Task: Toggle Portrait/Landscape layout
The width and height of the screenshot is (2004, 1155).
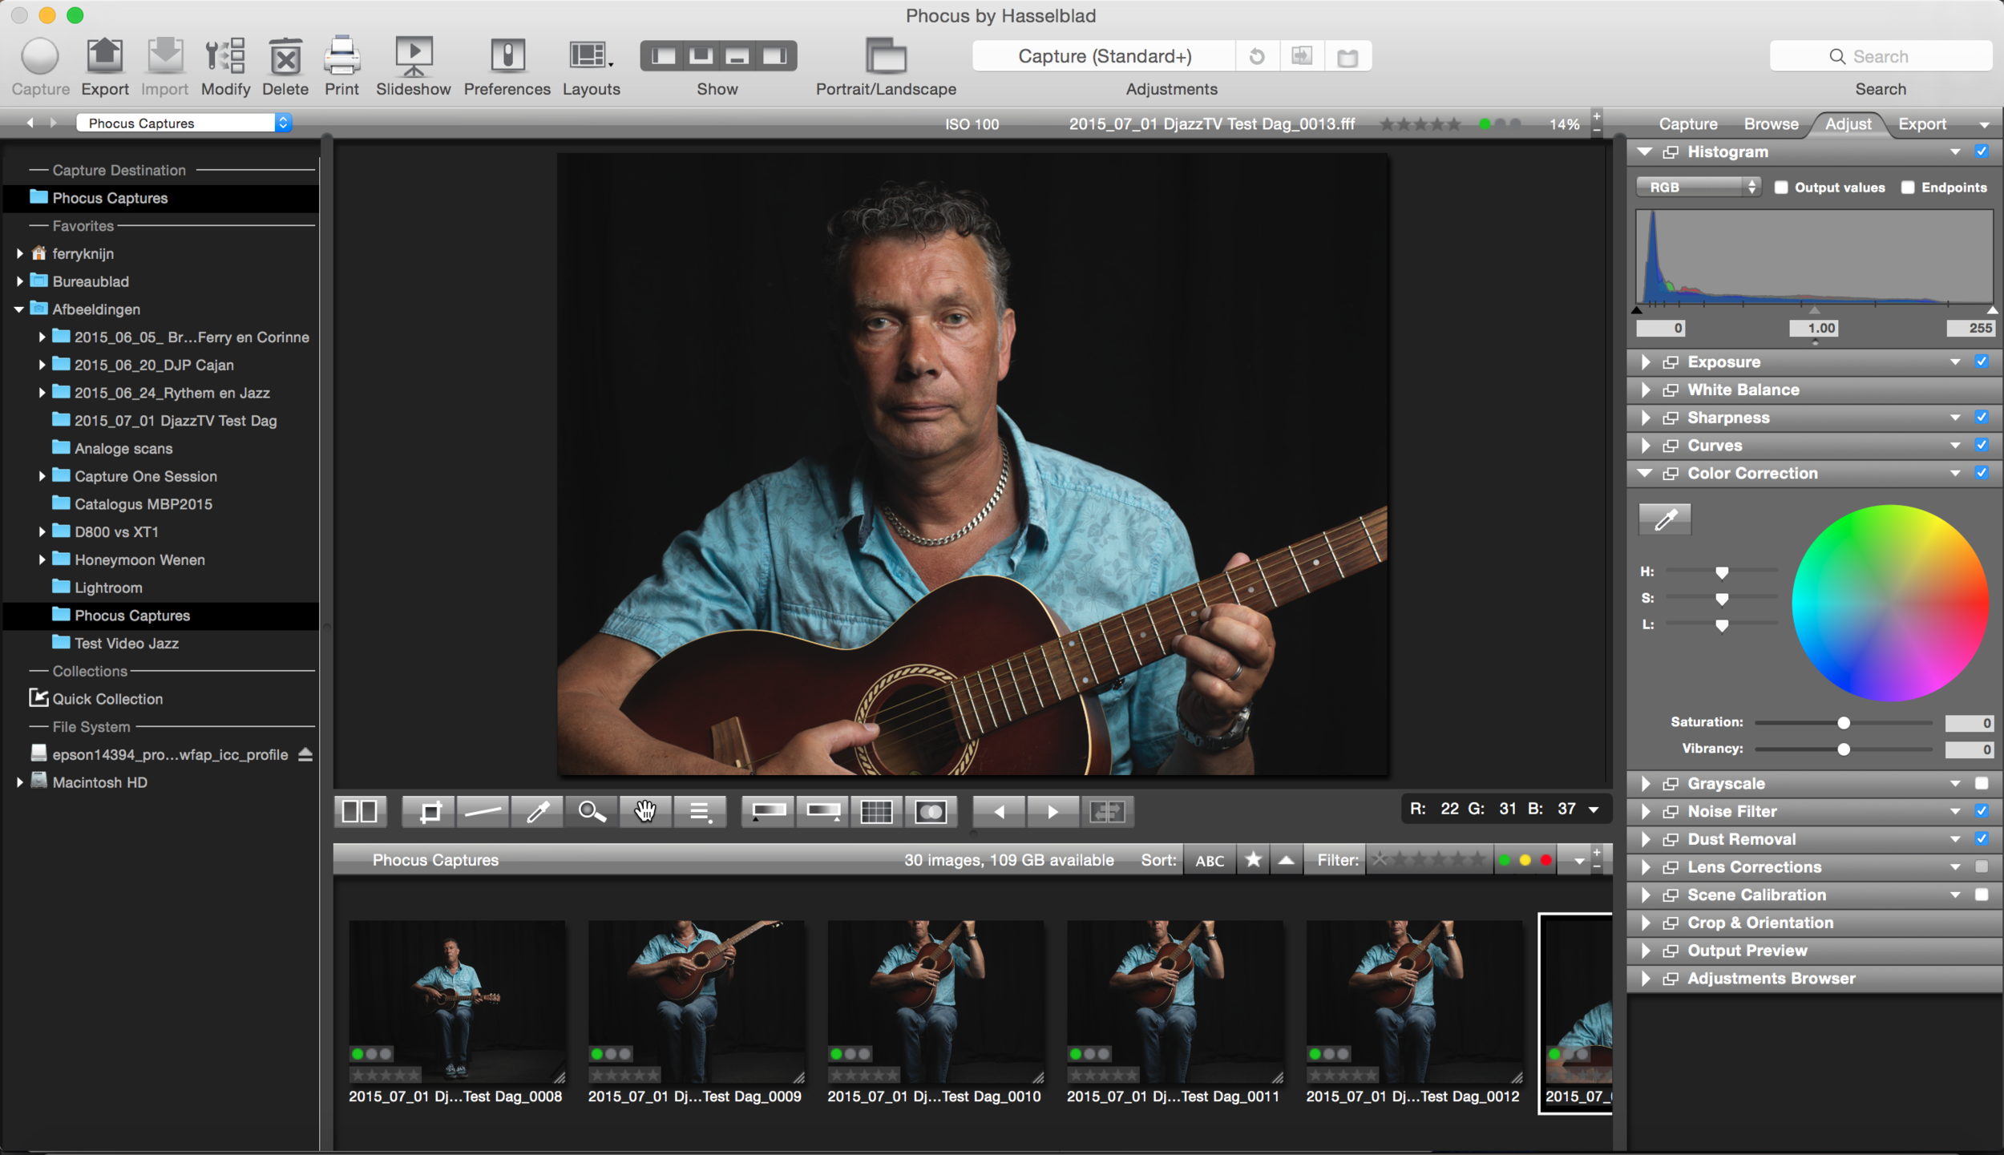Action: 886,56
